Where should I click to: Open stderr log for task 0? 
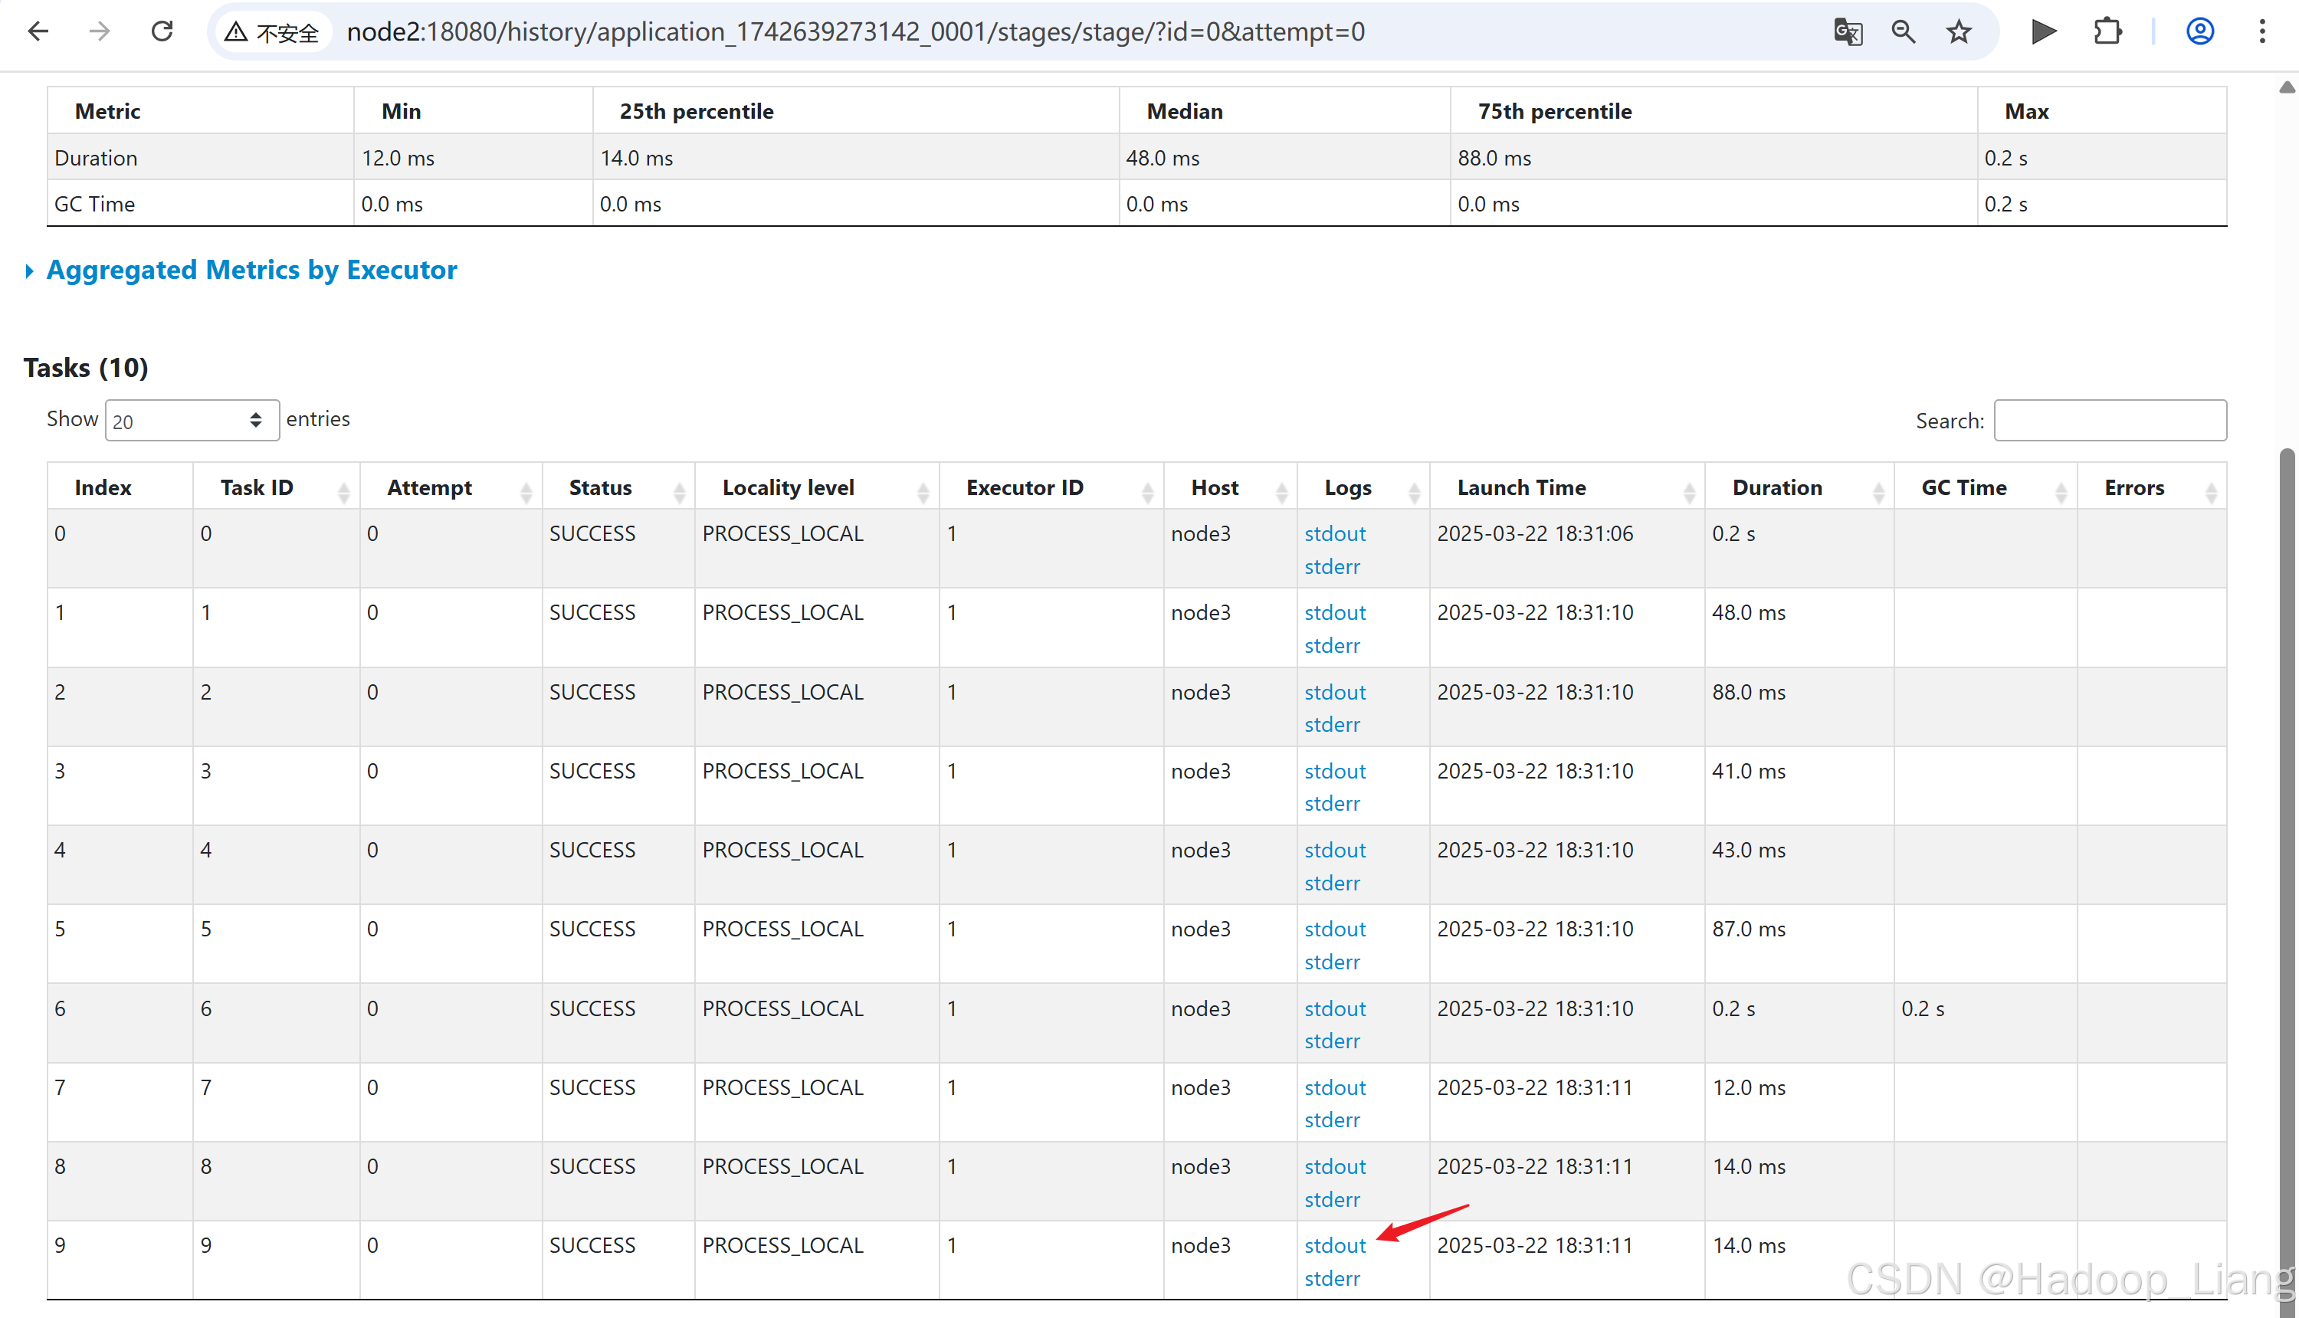tap(1331, 567)
